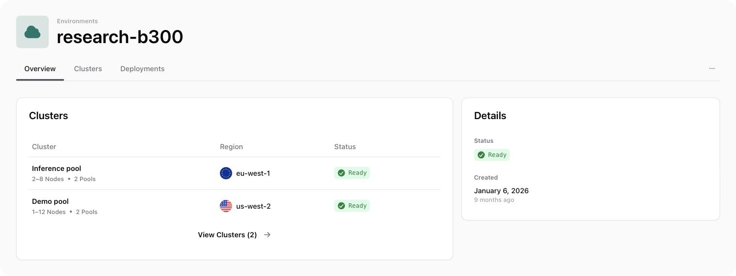Screen dimensions: 736x276
Task: Open the Demo pool cluster
Action: (x=50, y=201)
